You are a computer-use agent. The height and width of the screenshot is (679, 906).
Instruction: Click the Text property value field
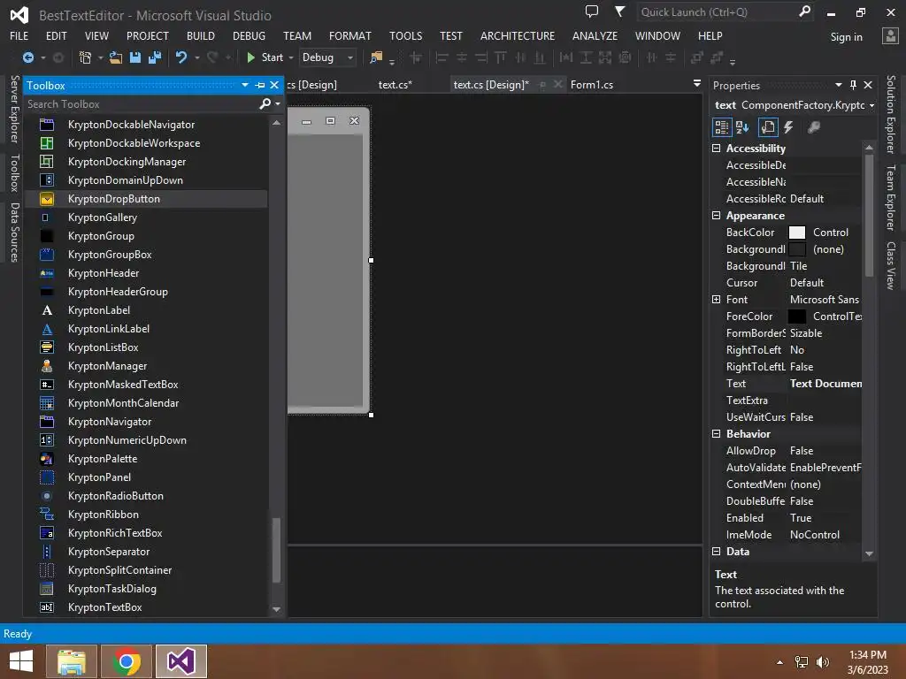point(825,384)
